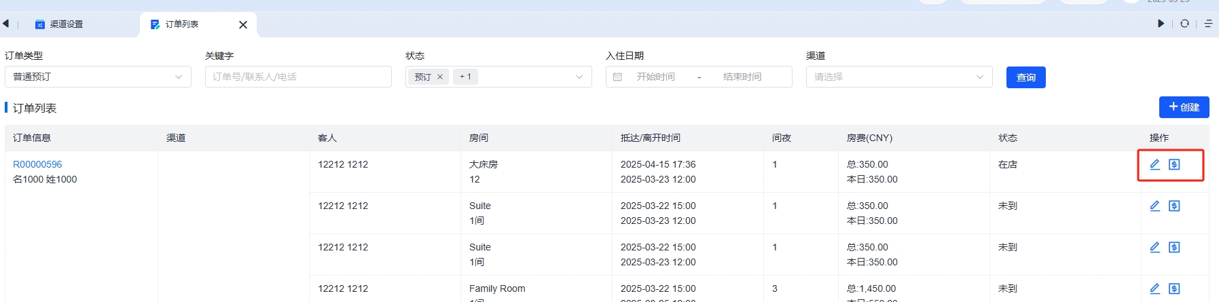Viewport: 1219px width, 302px height.
Task: Switch to the 渠道设置 tab
Action: [x=67, y=24]
